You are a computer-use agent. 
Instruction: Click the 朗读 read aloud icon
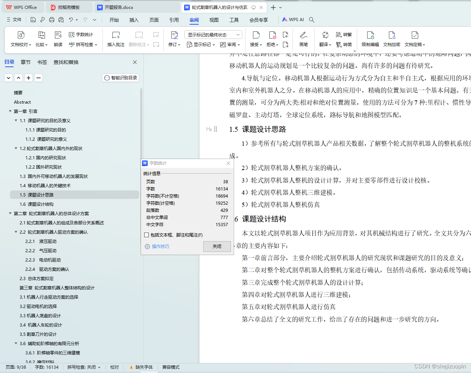pyautogui.click(x=58, y=35)
